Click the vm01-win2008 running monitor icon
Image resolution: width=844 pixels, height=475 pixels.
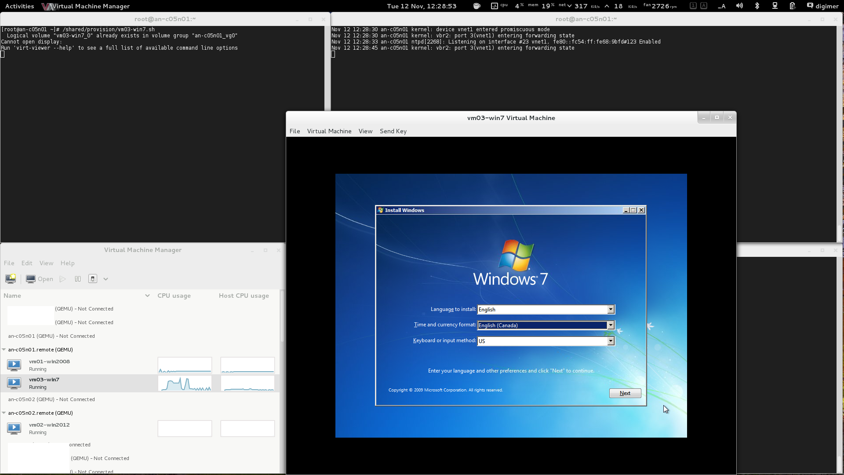(x=14, y=365)
